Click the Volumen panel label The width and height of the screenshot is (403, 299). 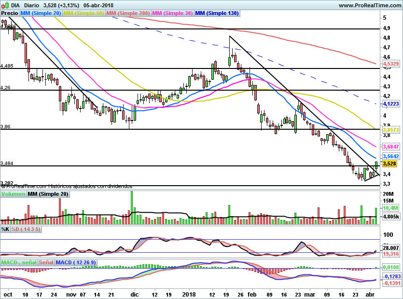tap(13, 194)
